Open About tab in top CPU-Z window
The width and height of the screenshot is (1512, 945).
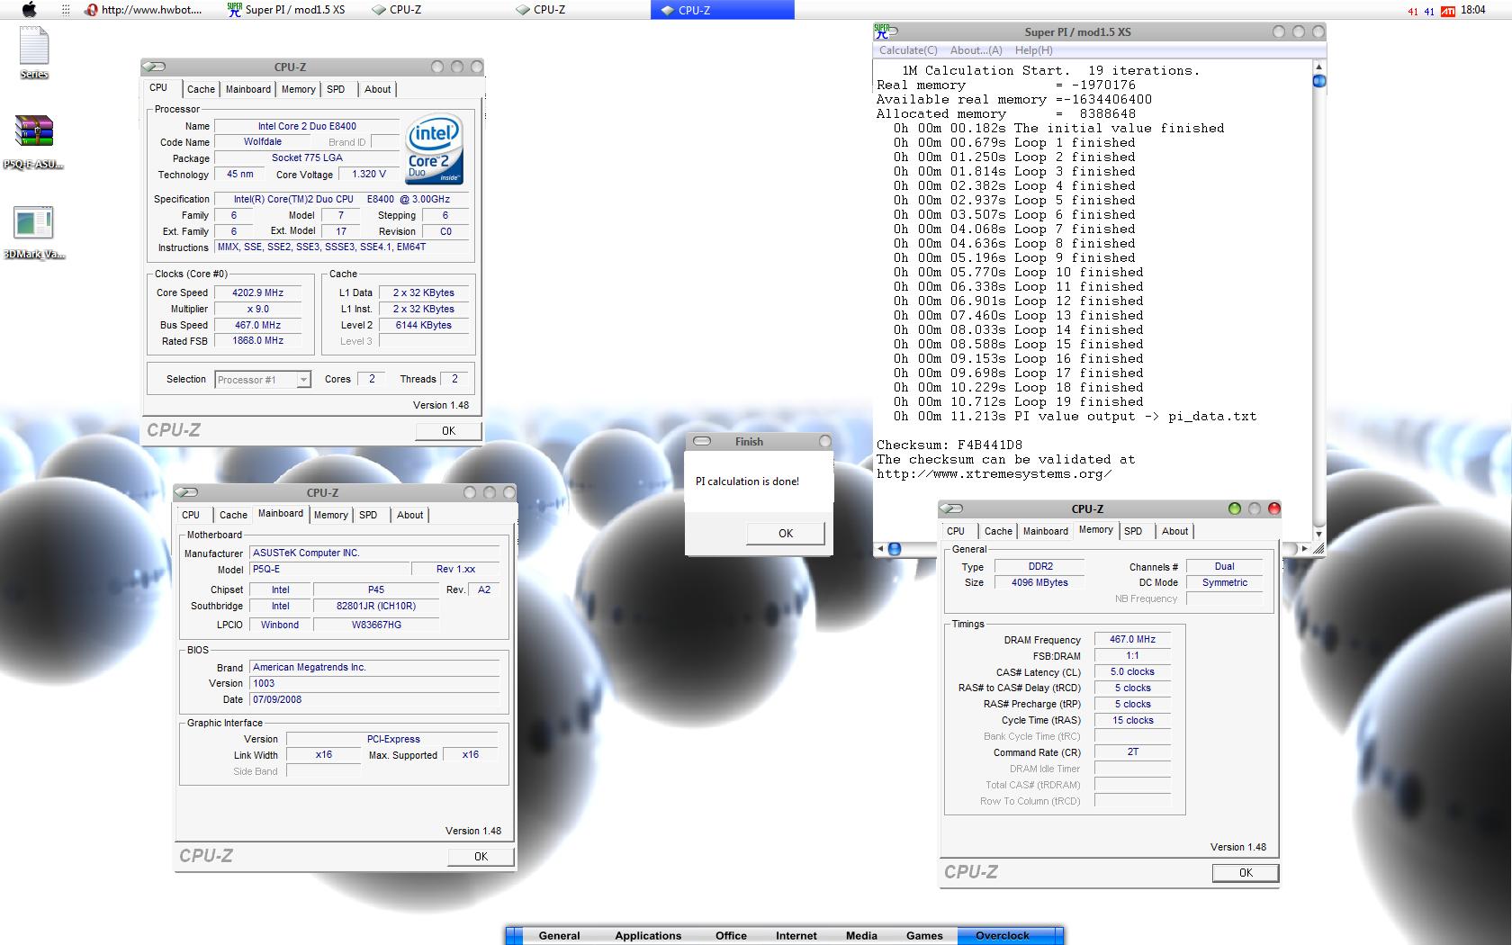[x=377, y=89]
